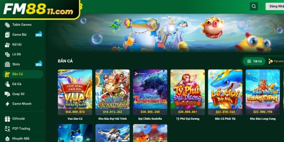Open search via the magnifier icon
Viewport: 284px width, 142px height.
click(254, 6)
